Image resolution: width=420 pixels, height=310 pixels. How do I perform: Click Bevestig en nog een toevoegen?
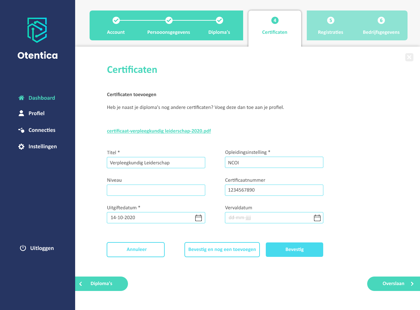click(x=222, y=250)
